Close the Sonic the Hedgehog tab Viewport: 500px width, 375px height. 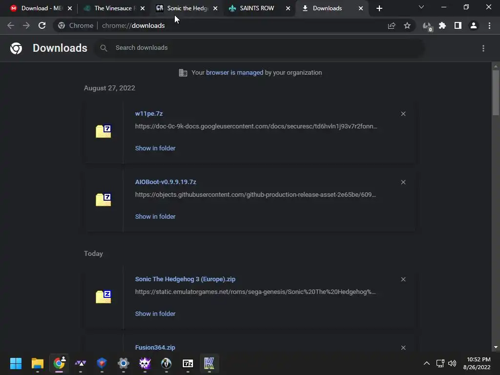(x=215, y=8)
